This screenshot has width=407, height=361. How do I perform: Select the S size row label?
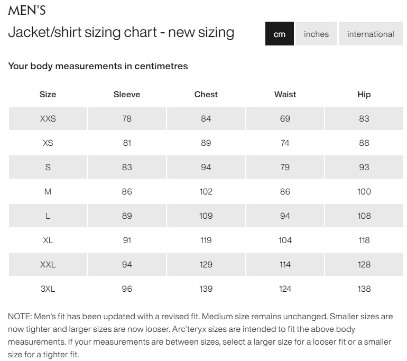[48, 168]
